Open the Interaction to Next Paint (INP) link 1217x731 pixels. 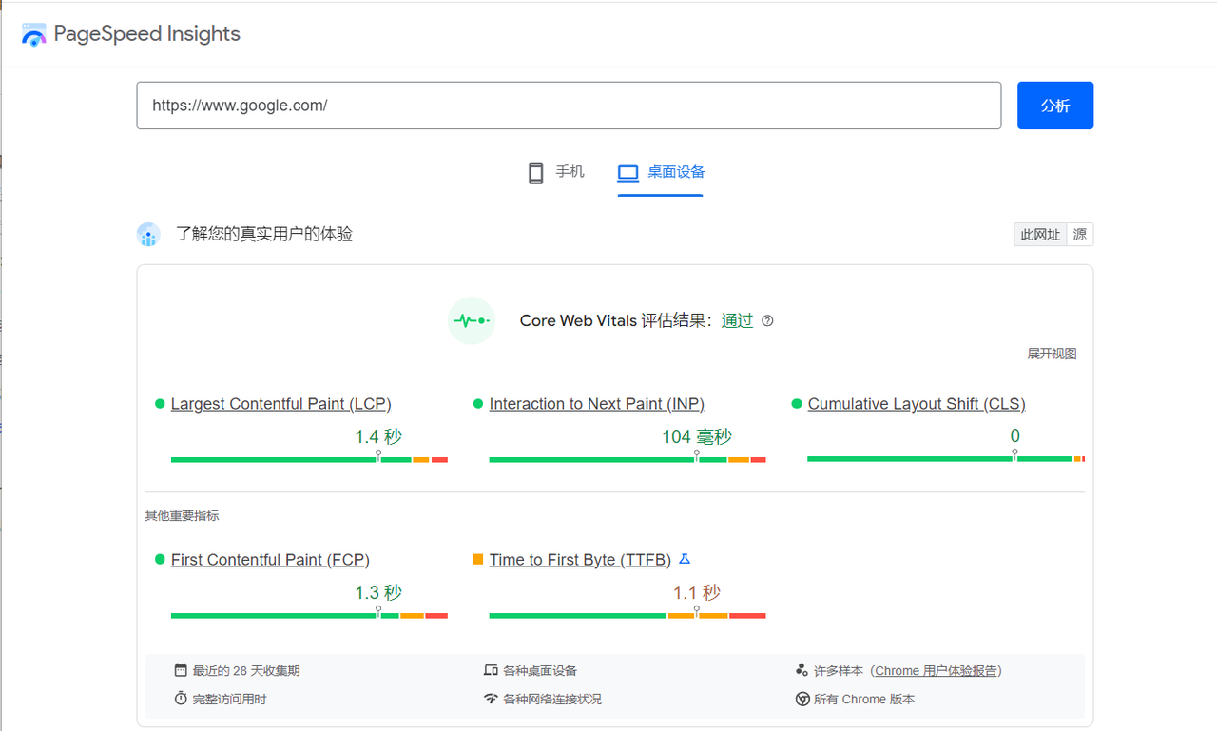pos(596,404)
